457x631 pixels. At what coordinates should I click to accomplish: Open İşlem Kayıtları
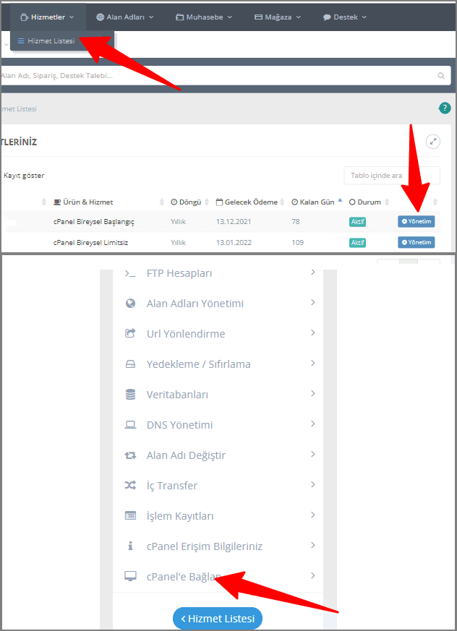point(218,516)
